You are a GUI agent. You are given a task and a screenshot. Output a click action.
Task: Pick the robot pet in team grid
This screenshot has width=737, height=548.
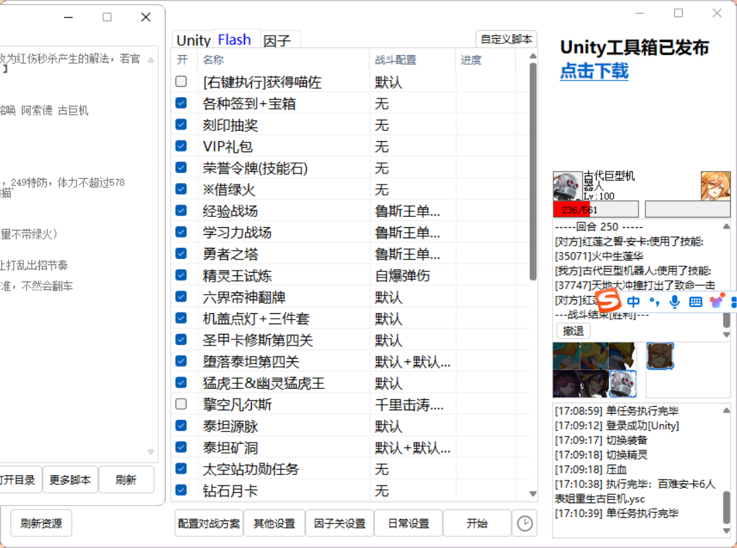[623, 384]
